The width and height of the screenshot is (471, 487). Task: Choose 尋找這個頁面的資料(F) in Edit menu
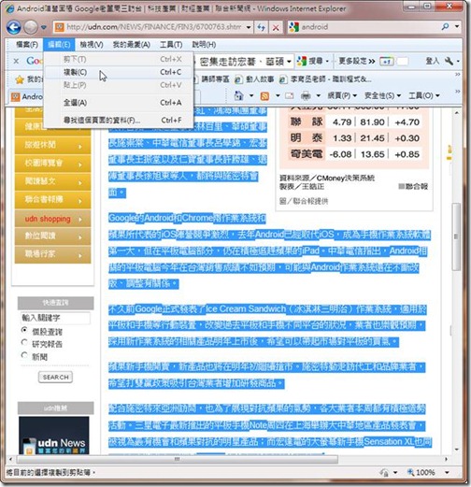[119, 120]
